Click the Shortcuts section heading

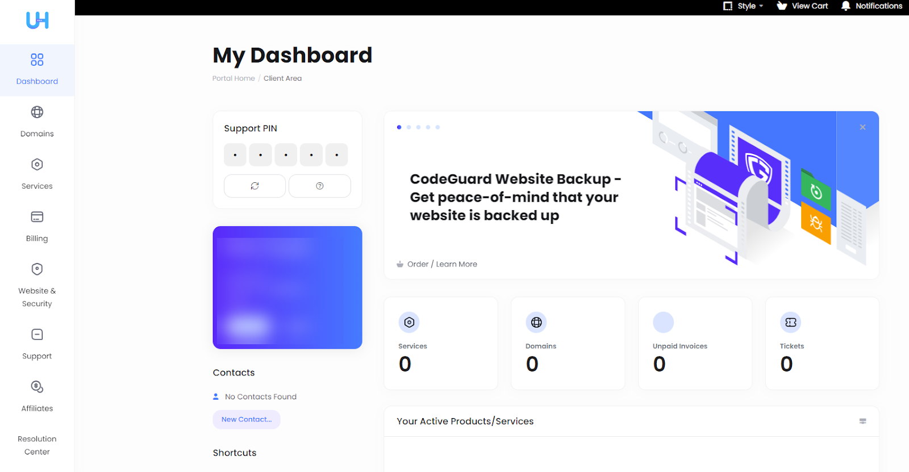(235, 453)
